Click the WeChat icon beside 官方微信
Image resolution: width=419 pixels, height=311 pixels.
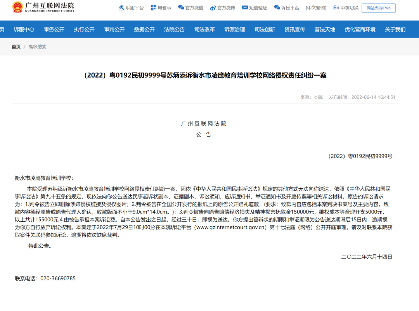point(181,7)
